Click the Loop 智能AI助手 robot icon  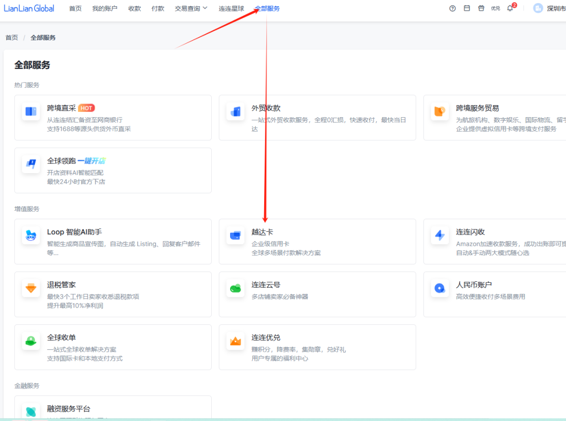pos(31,235)
